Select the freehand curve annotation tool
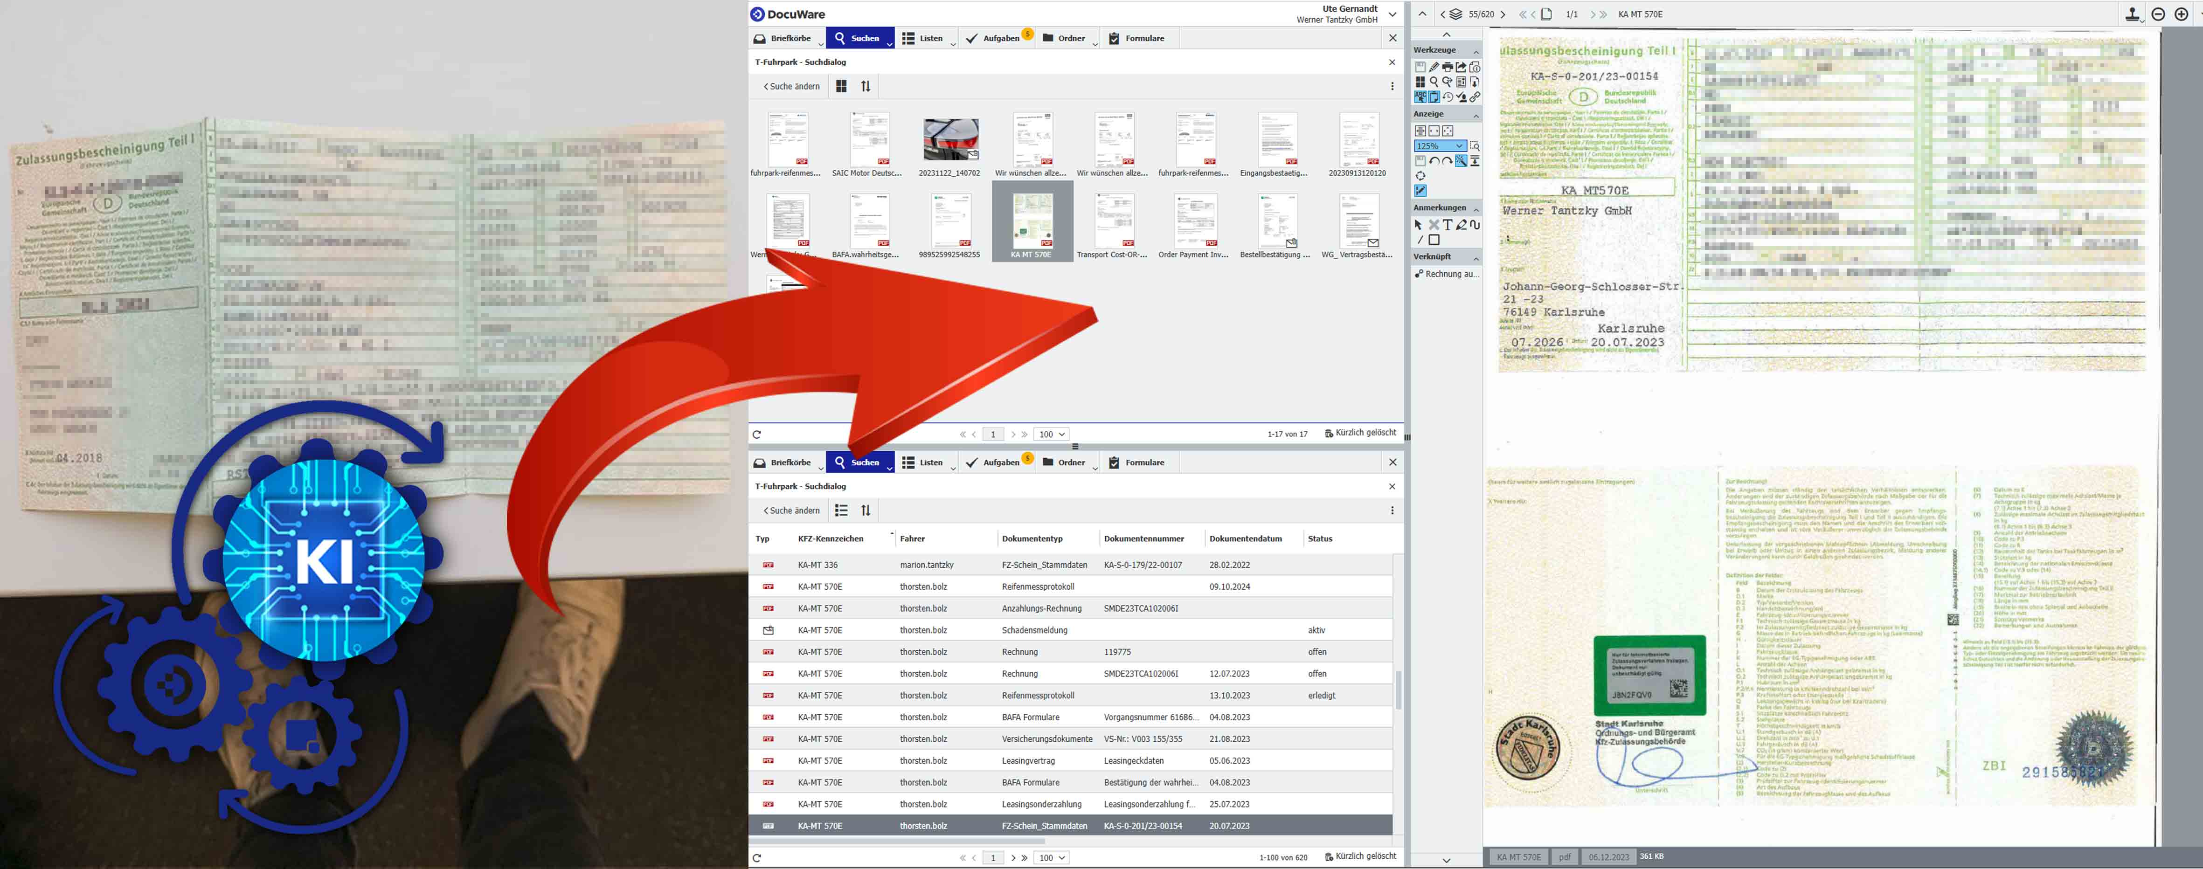 click(x=1475, y=225)
